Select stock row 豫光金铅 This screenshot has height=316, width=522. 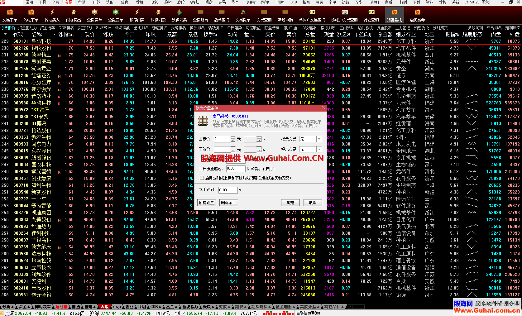[261, 295]
